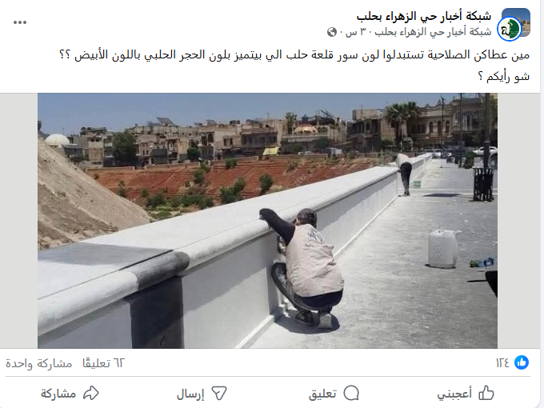
Task: Open page name شبكة أخبار حي الزهراء بحلب
Action: click(424, 16)
